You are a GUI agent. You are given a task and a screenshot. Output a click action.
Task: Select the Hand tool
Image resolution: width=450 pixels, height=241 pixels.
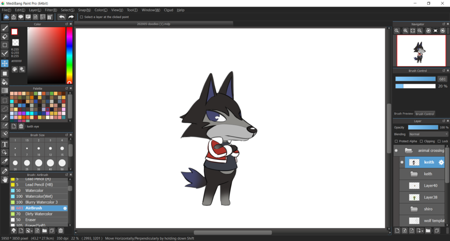pos(5,180)
